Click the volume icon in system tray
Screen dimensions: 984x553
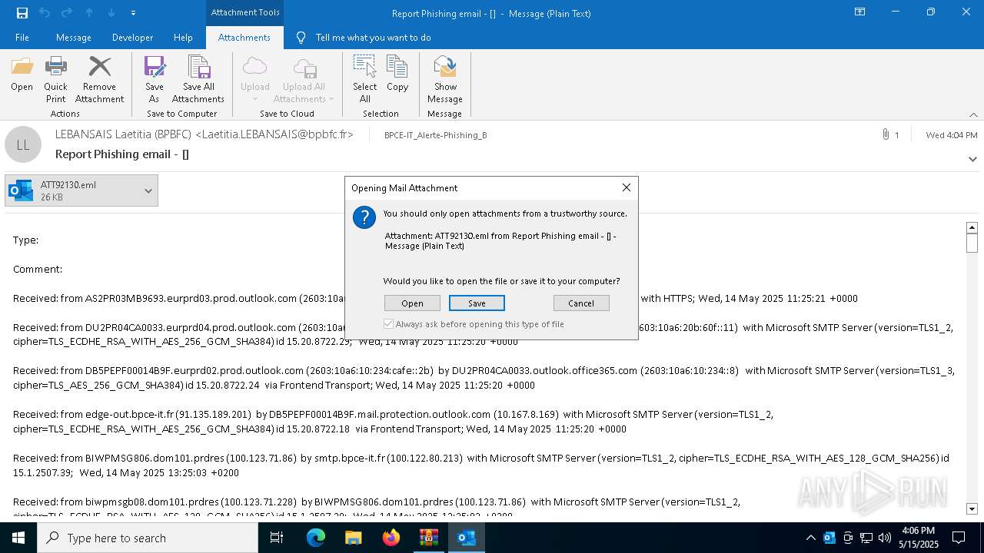[885, 538]
